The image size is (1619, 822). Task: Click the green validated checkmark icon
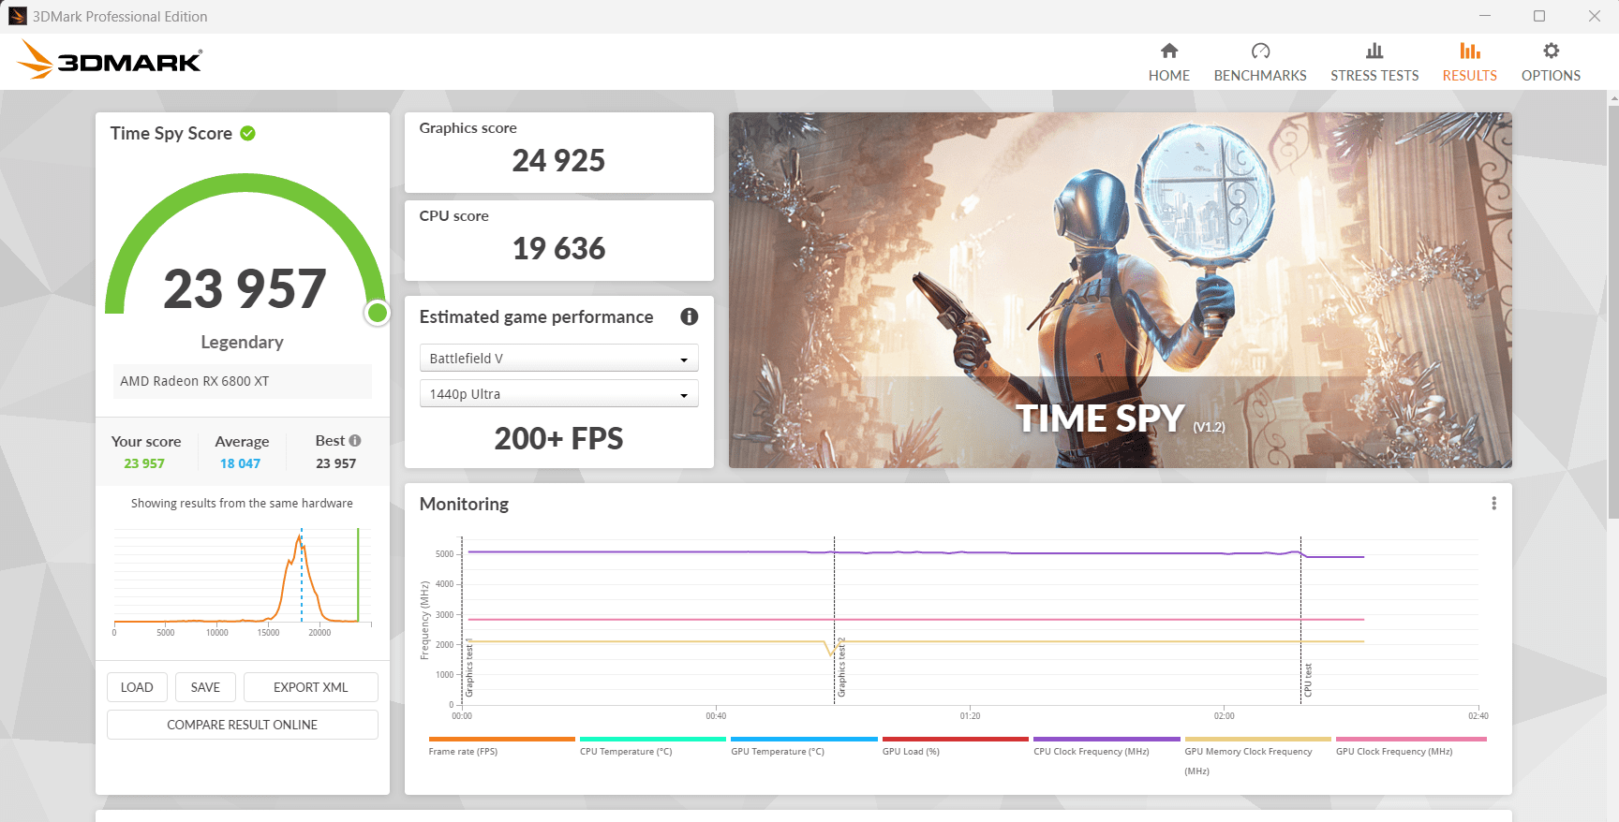pyautogui.click(x=247, y=133)
